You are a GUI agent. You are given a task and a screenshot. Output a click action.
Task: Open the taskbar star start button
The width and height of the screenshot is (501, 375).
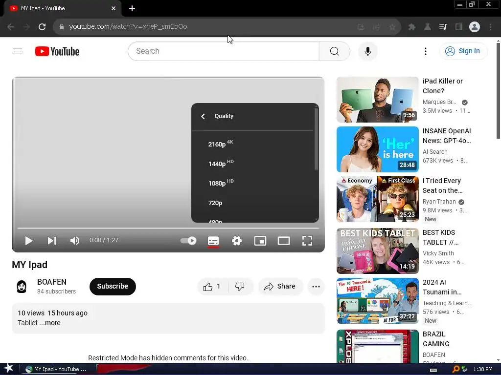click(8, 369)
